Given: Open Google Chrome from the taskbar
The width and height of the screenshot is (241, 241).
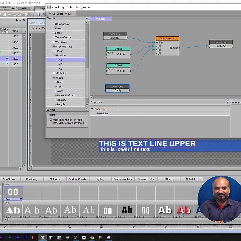Looking at the screenshot, I should (x=92, y=238).
